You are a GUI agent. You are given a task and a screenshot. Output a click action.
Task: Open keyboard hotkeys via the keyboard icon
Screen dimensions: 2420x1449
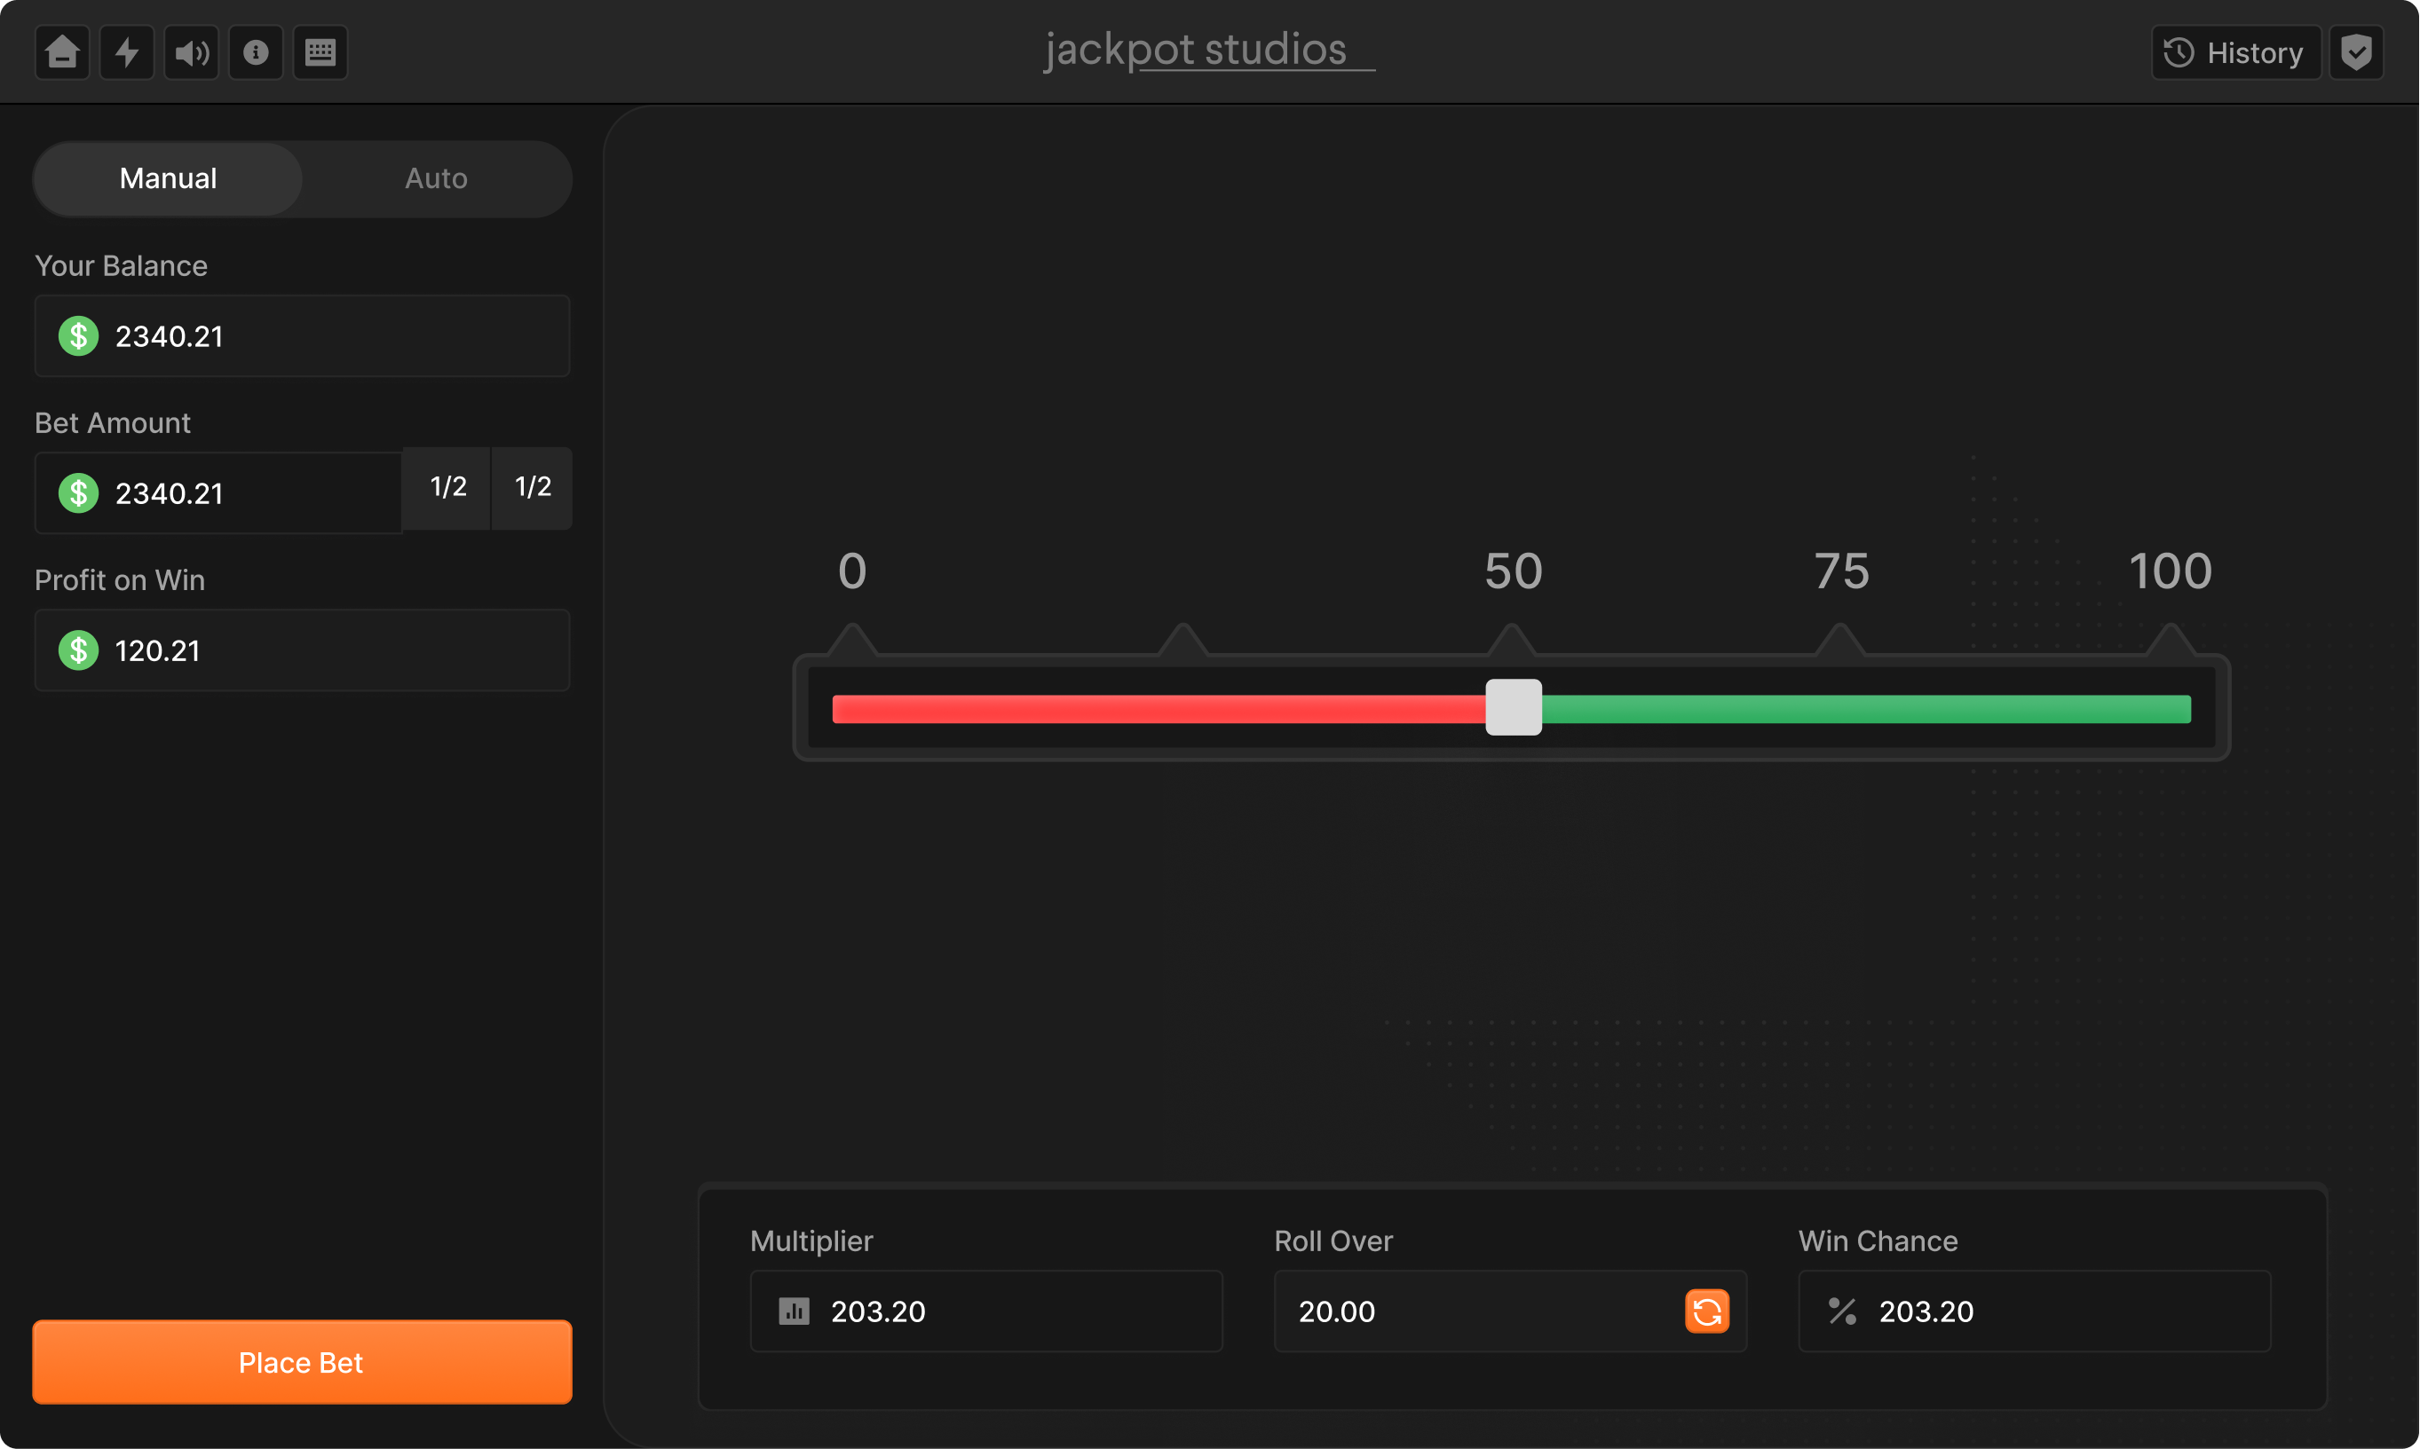(320, 51)
